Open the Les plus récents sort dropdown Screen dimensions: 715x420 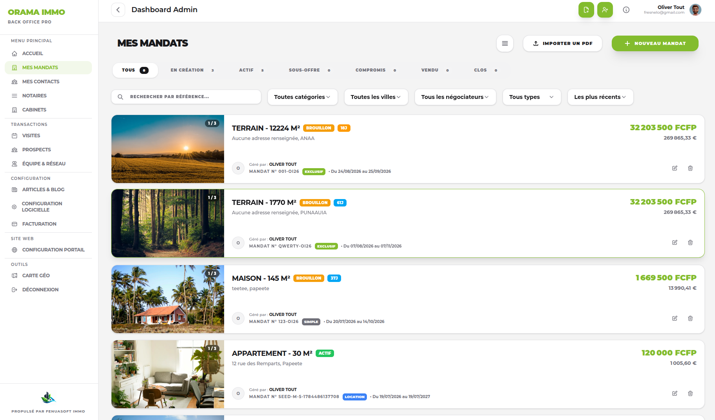click(x=600, y=97)
